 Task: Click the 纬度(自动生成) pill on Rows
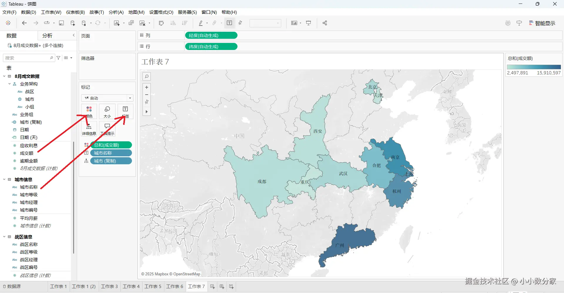point(211,47)
